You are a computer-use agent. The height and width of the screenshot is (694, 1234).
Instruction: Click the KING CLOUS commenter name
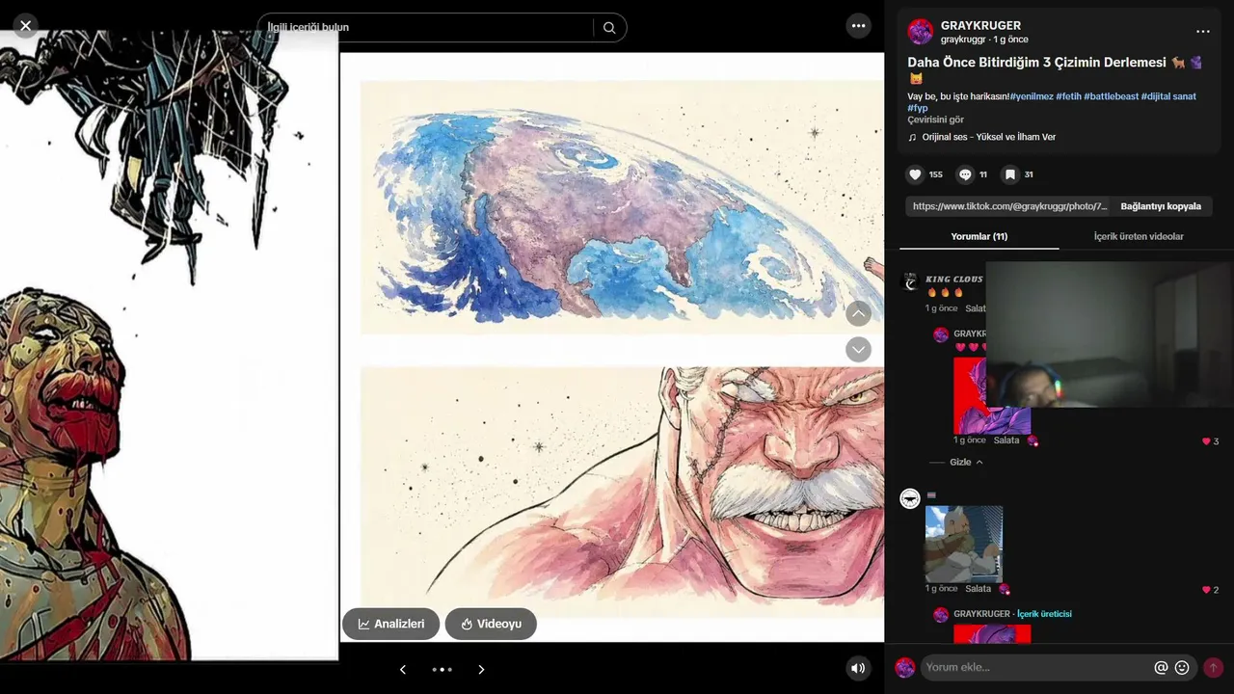coord(954,280)
